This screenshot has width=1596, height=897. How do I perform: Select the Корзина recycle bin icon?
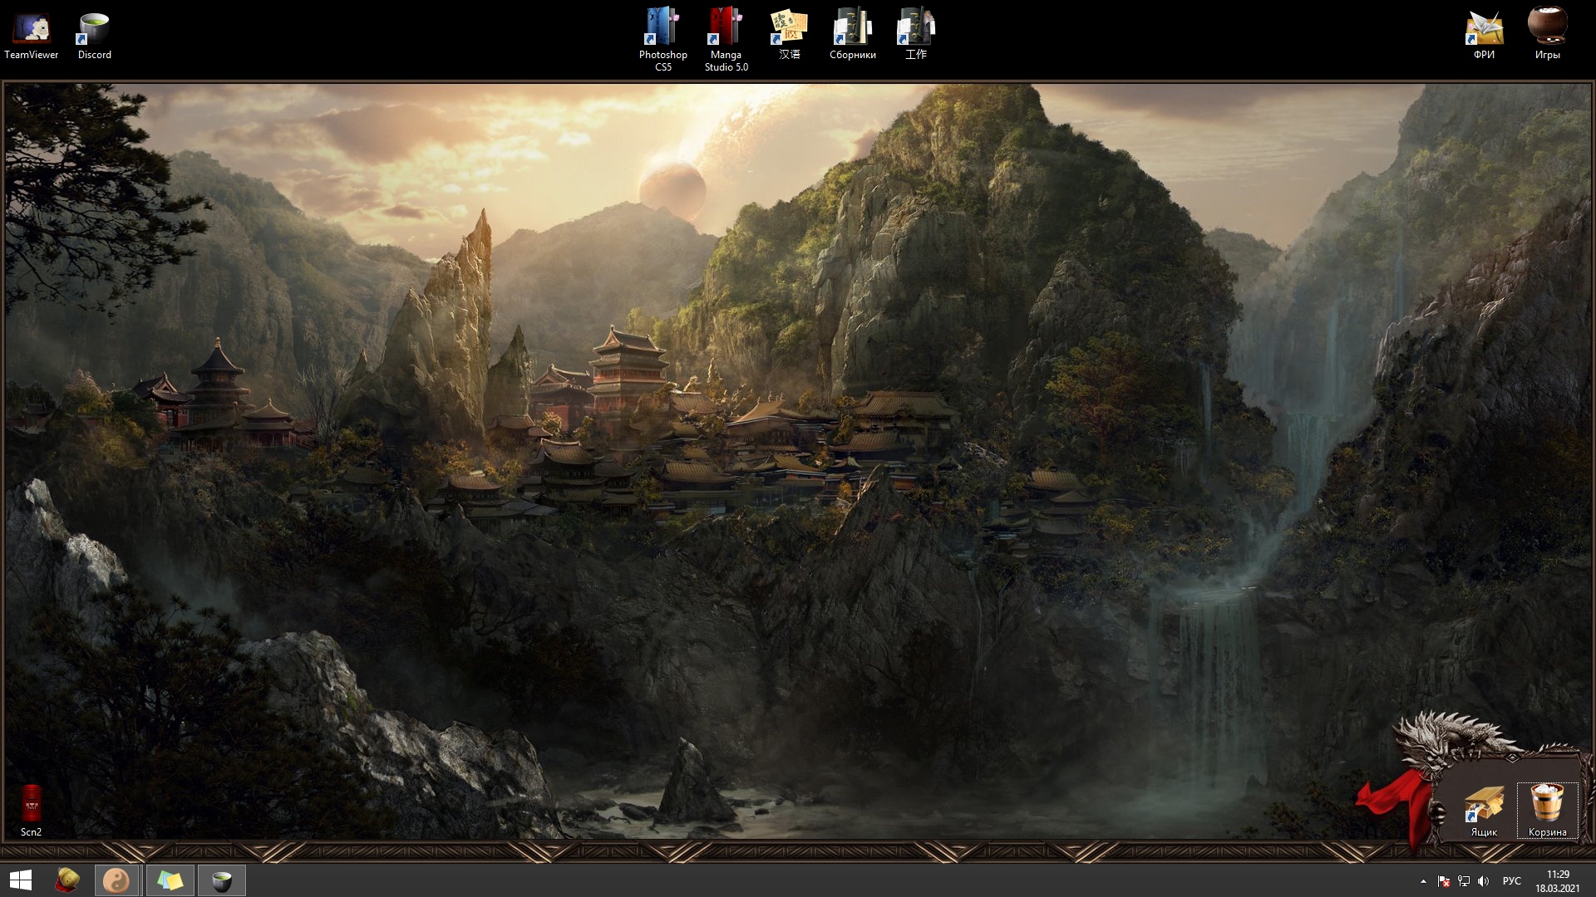[1547, 811]
